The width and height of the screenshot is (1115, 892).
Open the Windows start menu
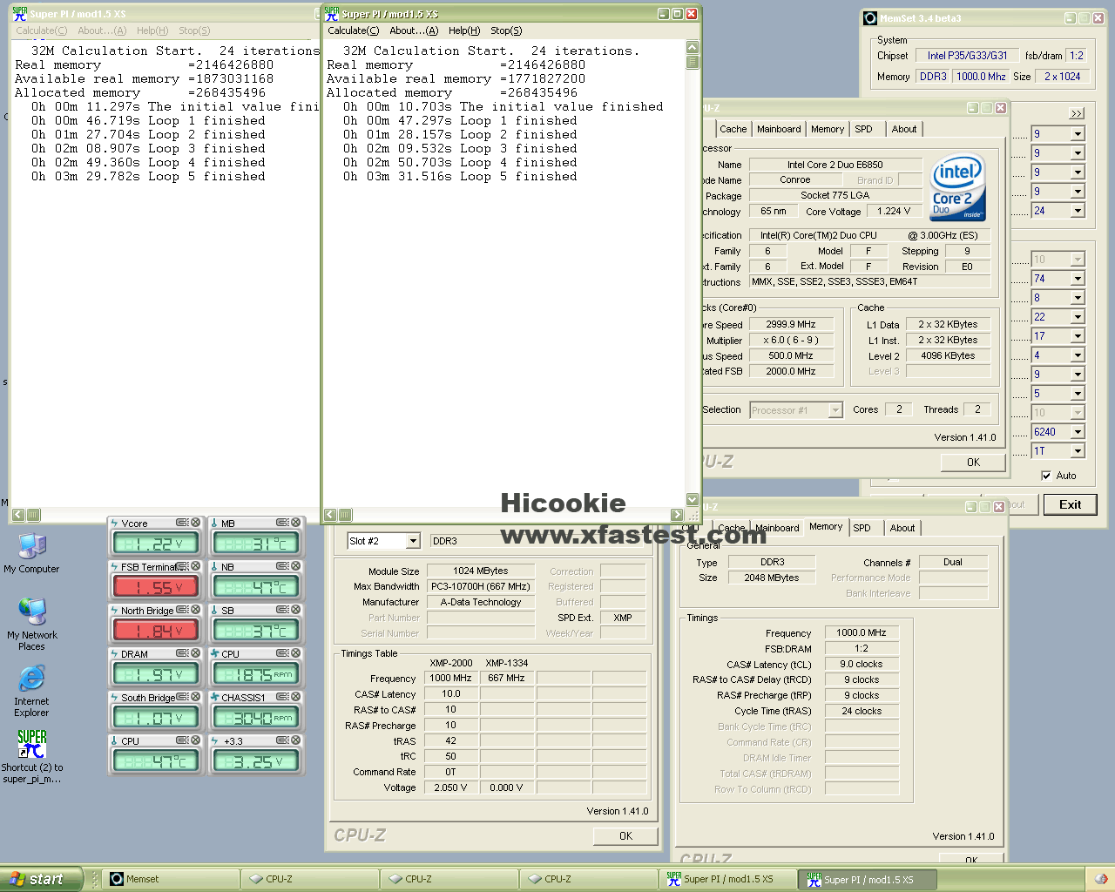(x=41, y=879)
